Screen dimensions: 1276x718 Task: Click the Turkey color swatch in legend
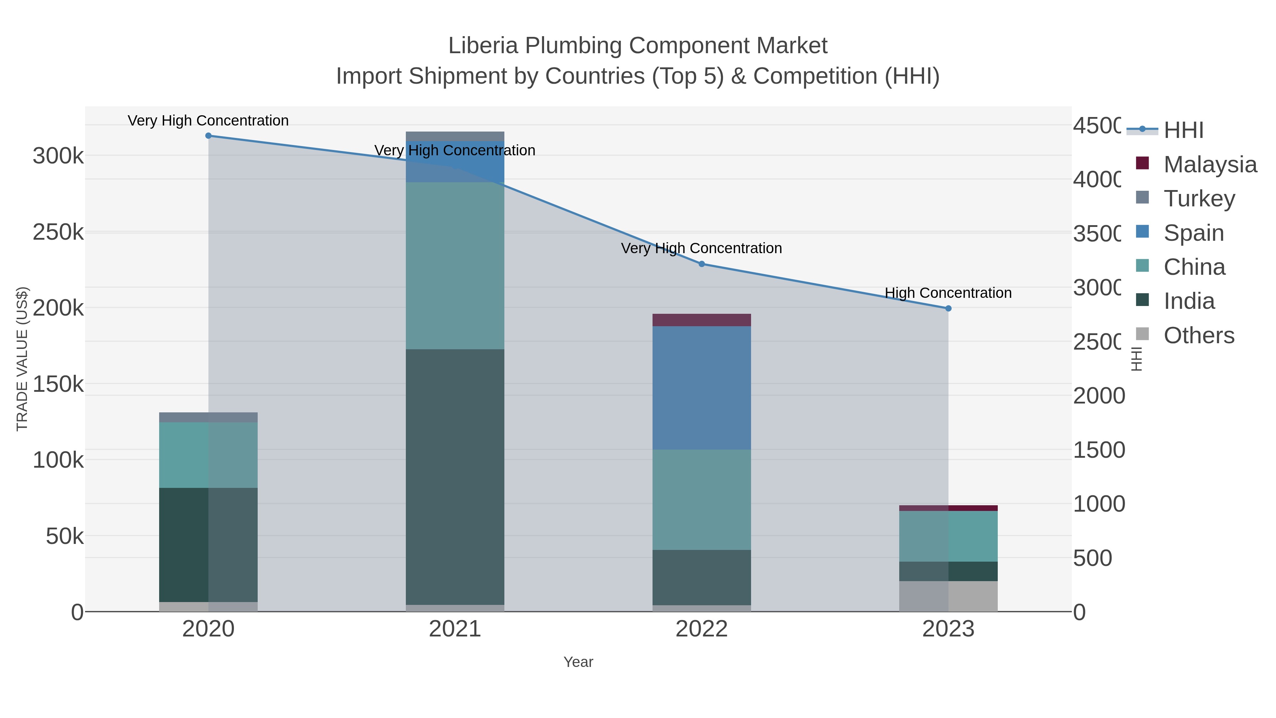pyautogui.click(x=1142, y=197)
